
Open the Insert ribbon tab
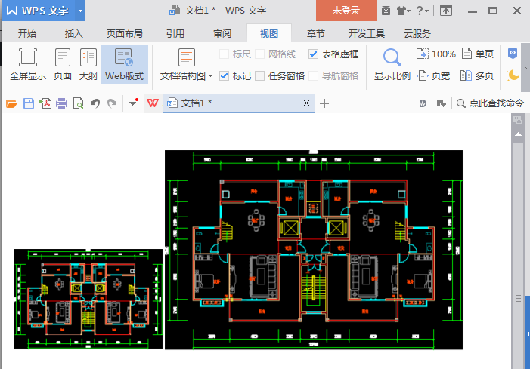click(x=74, y=34)
